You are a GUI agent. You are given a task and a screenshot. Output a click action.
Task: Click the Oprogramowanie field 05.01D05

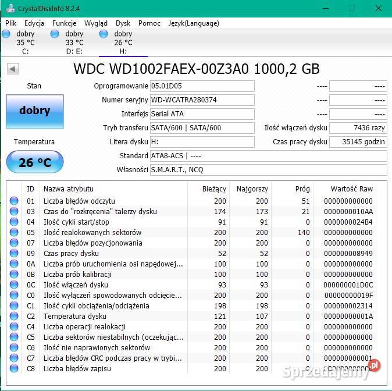tap(202, 86)
